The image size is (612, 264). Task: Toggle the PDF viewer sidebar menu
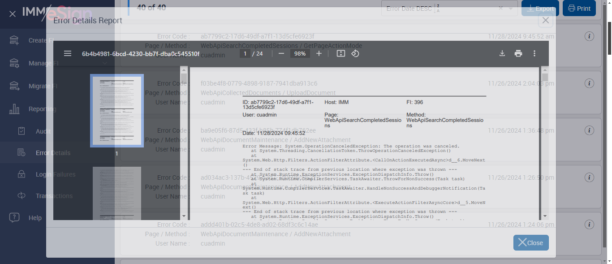click(x=68, y=53)
